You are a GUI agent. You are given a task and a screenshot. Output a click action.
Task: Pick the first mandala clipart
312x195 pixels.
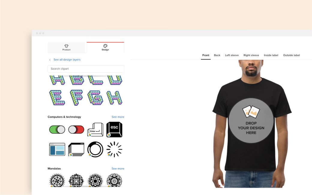pyautogui.click(x=57, y=180)
